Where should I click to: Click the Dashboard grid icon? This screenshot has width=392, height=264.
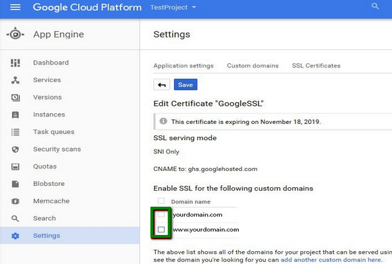(16, 63)
